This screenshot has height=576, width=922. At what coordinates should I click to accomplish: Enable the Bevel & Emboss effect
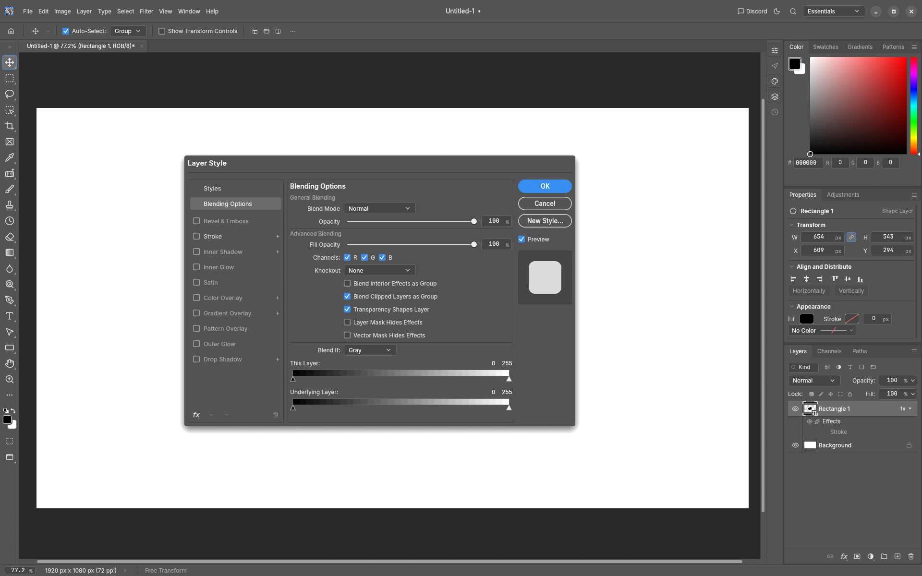[196, 221]
